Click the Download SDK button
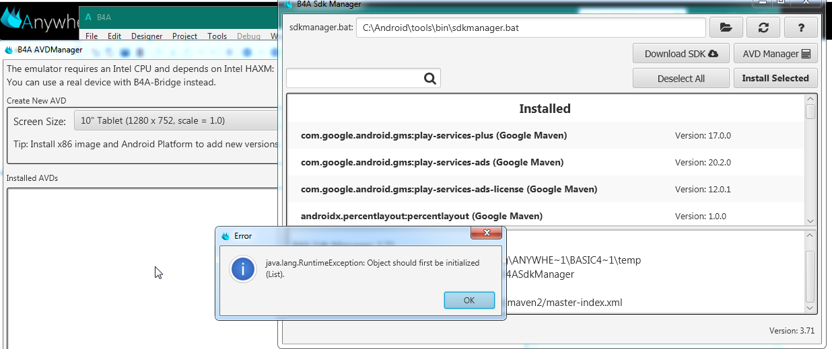This screenshot has height=349, width=832. (681, 53)
